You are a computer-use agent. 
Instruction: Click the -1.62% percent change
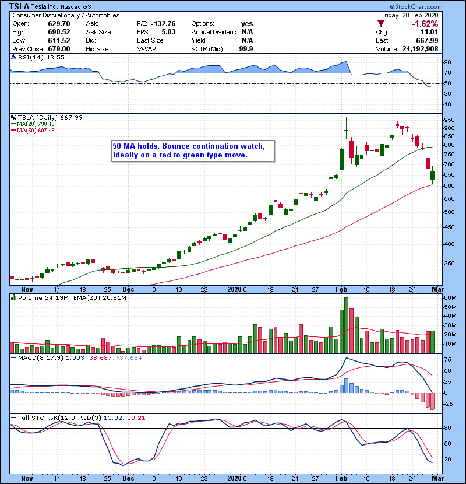(x=425, y=24)
